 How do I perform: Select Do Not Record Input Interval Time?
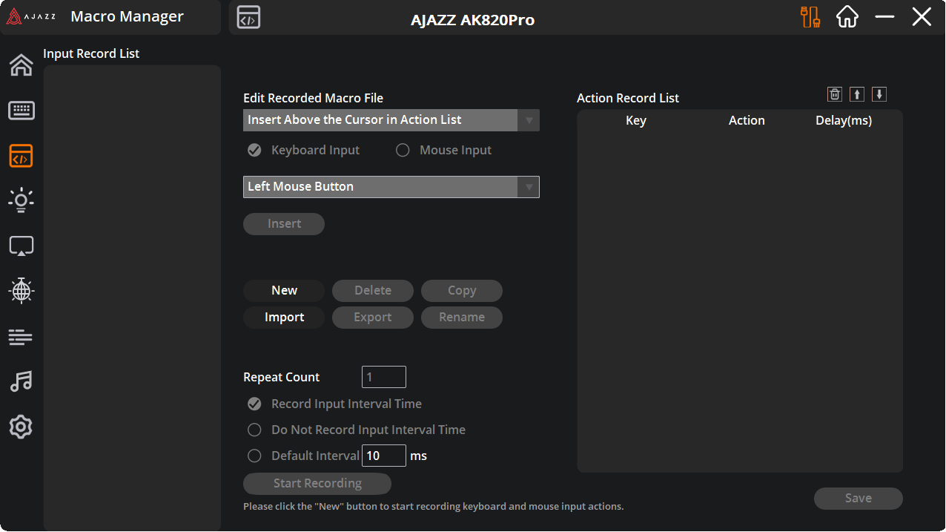254,430
